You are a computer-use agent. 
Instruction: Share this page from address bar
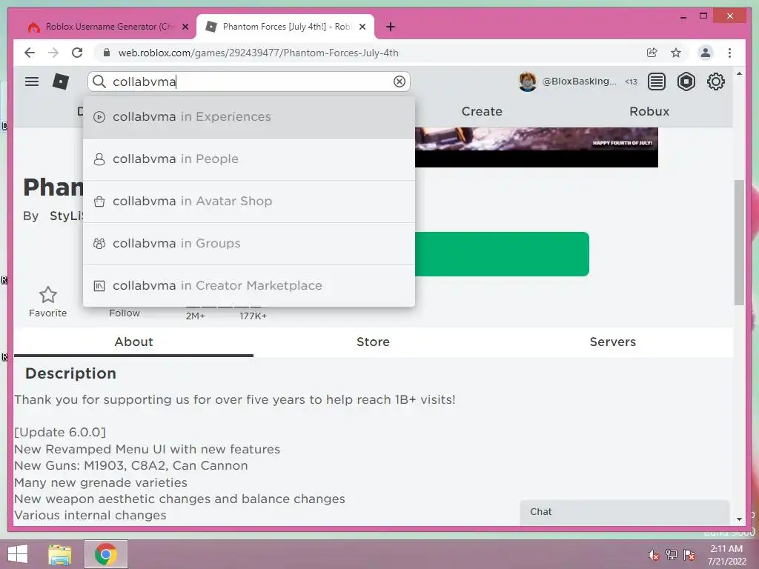652,53
